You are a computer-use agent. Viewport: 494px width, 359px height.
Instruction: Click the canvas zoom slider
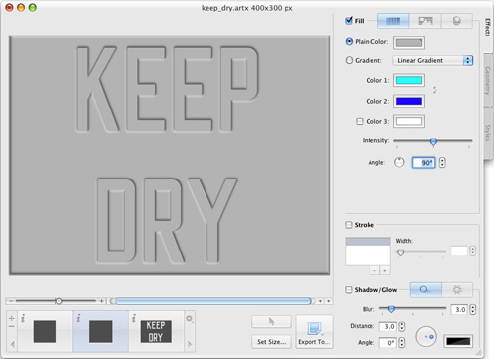55,301
